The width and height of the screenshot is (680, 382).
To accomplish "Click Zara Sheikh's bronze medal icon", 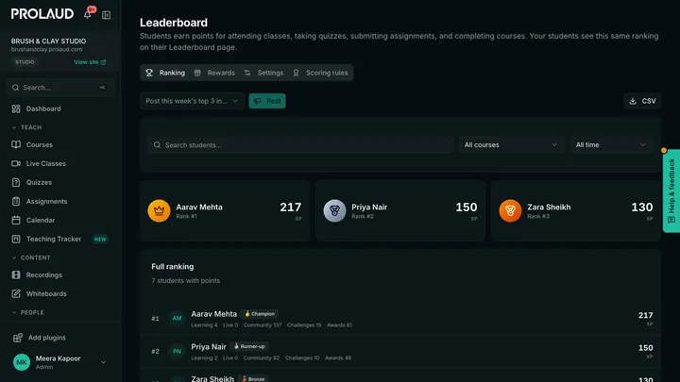I will [x=510, y=210].
